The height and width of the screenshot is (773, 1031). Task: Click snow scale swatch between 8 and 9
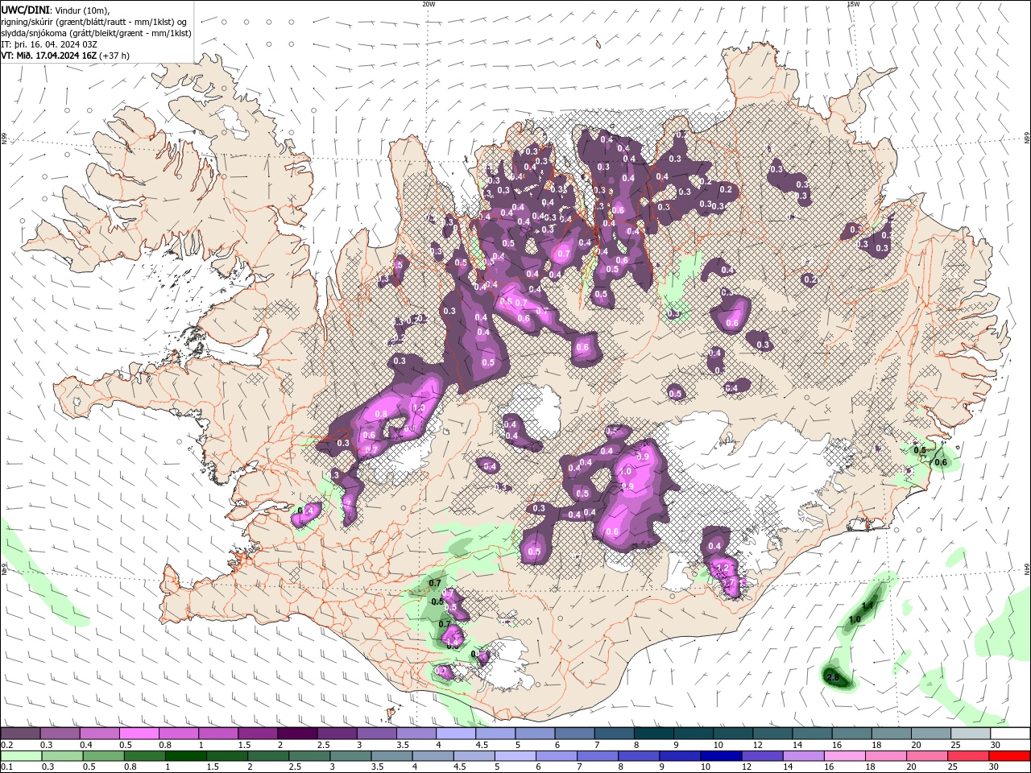[x=653, y=734]
